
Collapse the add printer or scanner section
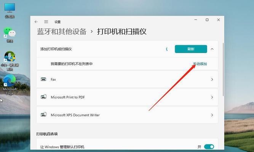pos(212,49)
